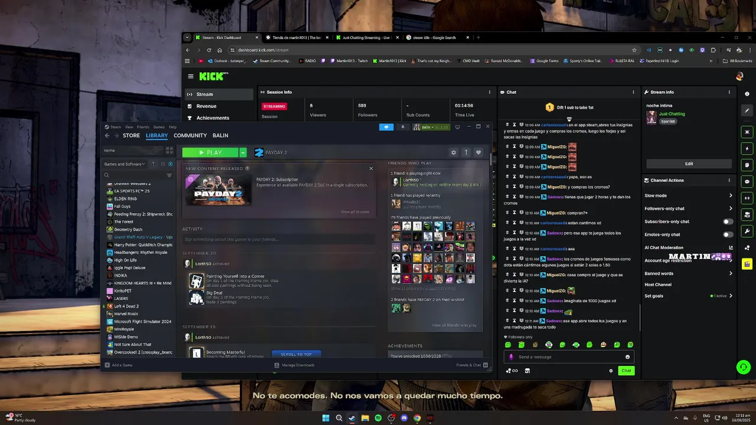The height and width of the screenshot is (425, 756).
Task: Click Steam activity comment field
Action: point(279,239)
